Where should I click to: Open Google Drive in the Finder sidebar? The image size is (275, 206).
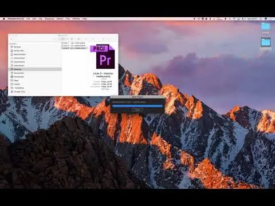pos(19,92)
